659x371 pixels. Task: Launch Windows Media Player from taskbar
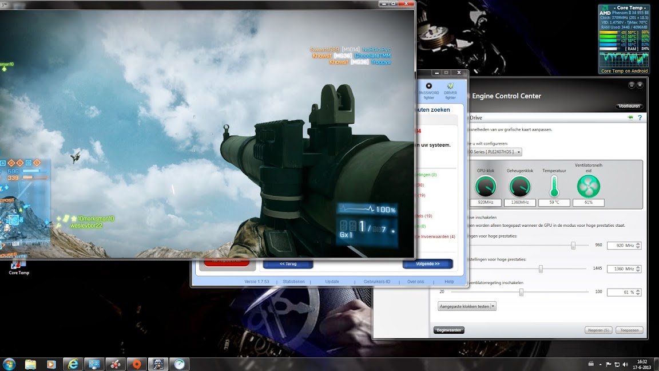point(51,364)
